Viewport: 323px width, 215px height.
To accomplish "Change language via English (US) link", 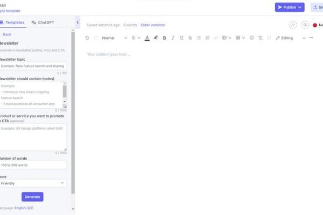I will (x=24, y=208).
